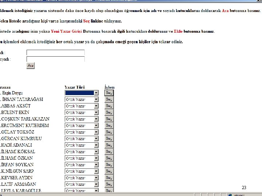Select the name KEVSER AYDIN in list
The height and width of the screenshot is (196, 262).
coord(17,177)
